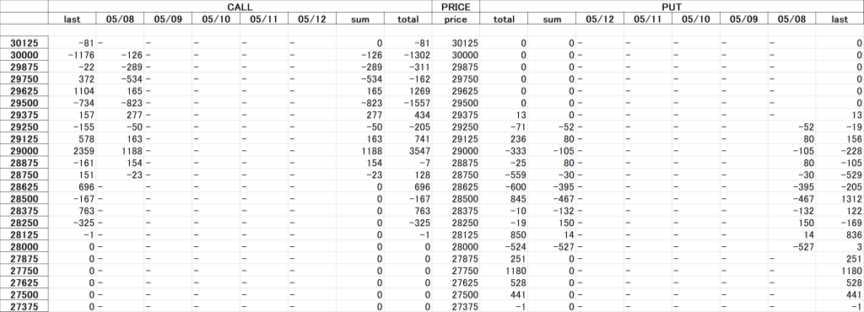Click the CALL 'sum' column header
Screen dimensions: 864x312
359,19
